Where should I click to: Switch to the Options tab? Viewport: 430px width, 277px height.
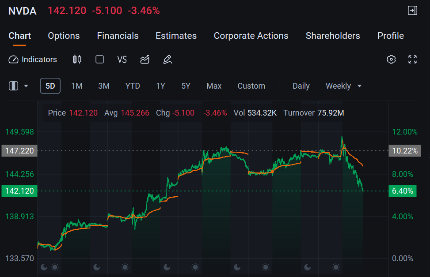(x=64, y=36)
